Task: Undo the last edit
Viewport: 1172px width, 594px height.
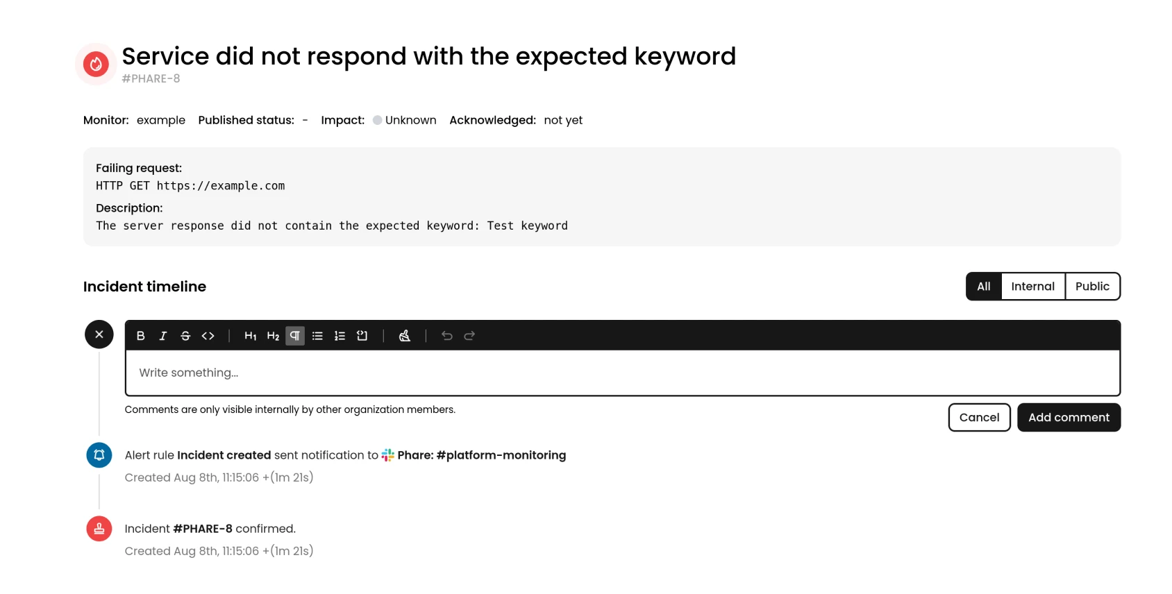Action: click(447, 336)
